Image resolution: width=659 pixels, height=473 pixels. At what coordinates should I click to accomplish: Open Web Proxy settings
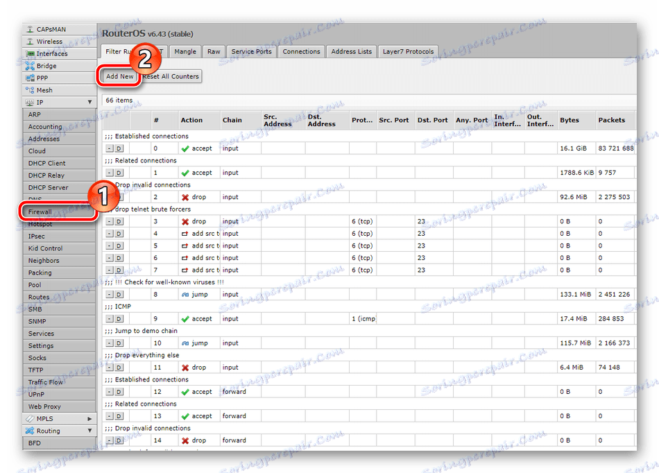coord(59,406)
